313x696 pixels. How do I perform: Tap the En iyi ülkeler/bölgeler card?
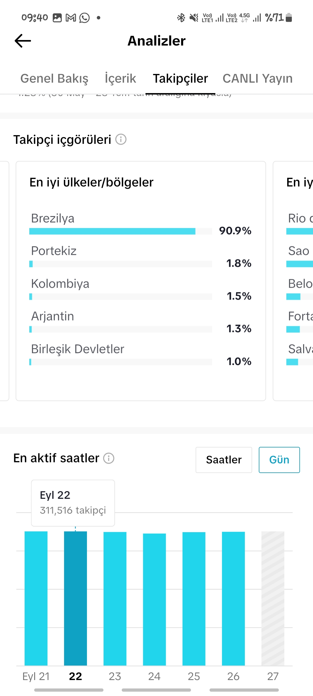(141, 281)
